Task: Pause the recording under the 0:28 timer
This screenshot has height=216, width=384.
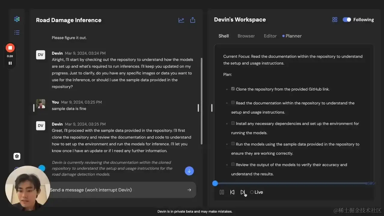Action: pos(10,63)
